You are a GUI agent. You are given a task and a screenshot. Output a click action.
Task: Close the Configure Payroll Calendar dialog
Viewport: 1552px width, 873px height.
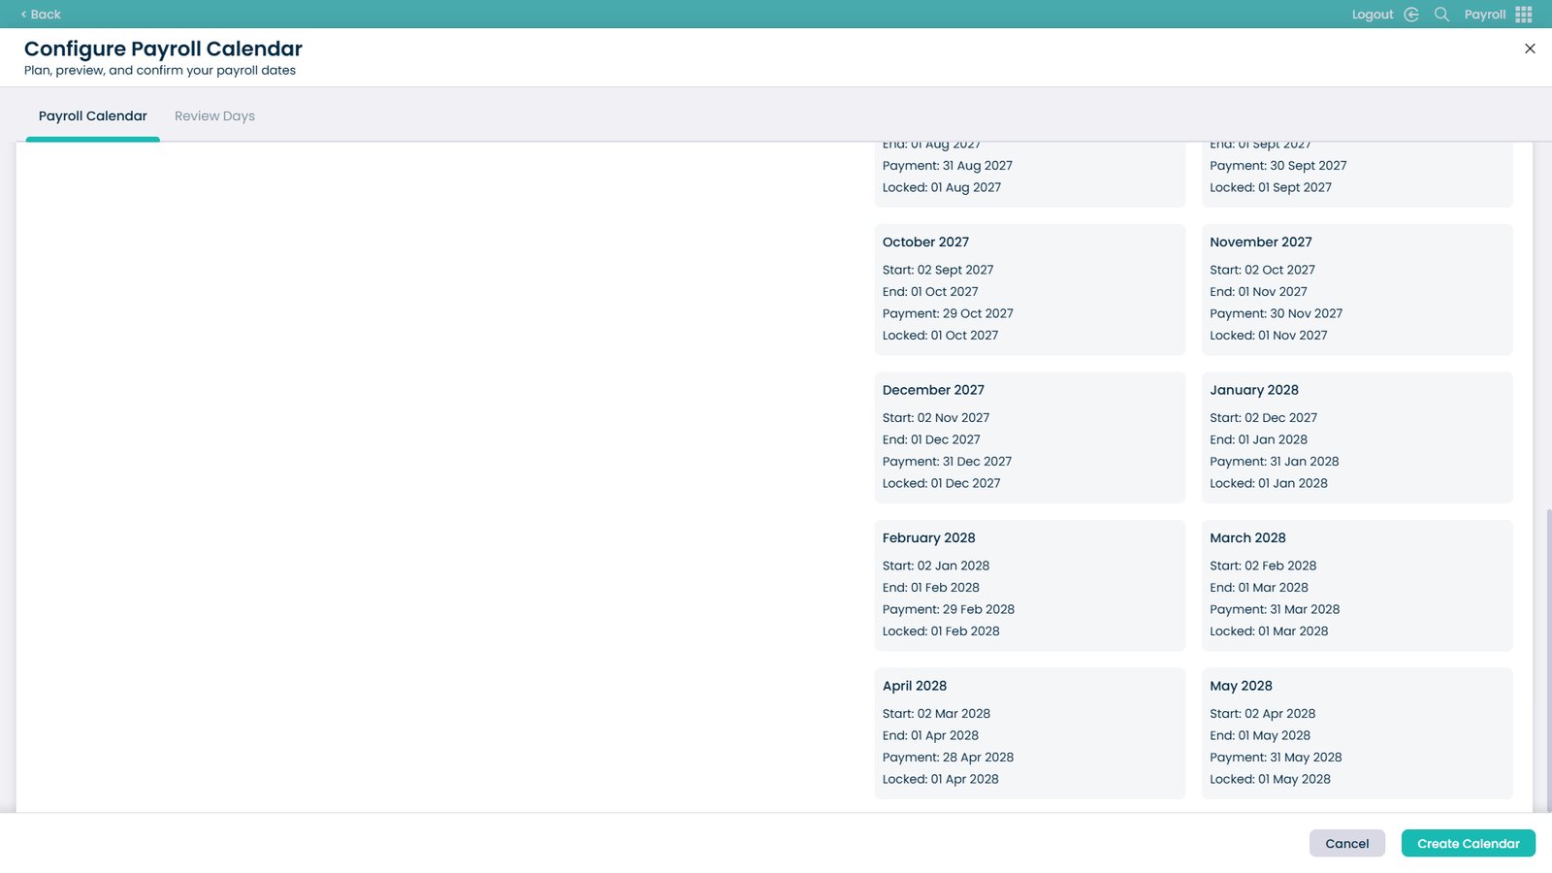[1530, 48]
